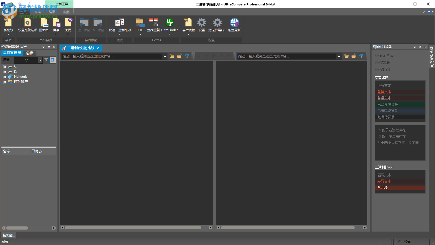Open 指定扩展名 extensions settings
This screenshot has width=435, height=245.
pos(217,23)
